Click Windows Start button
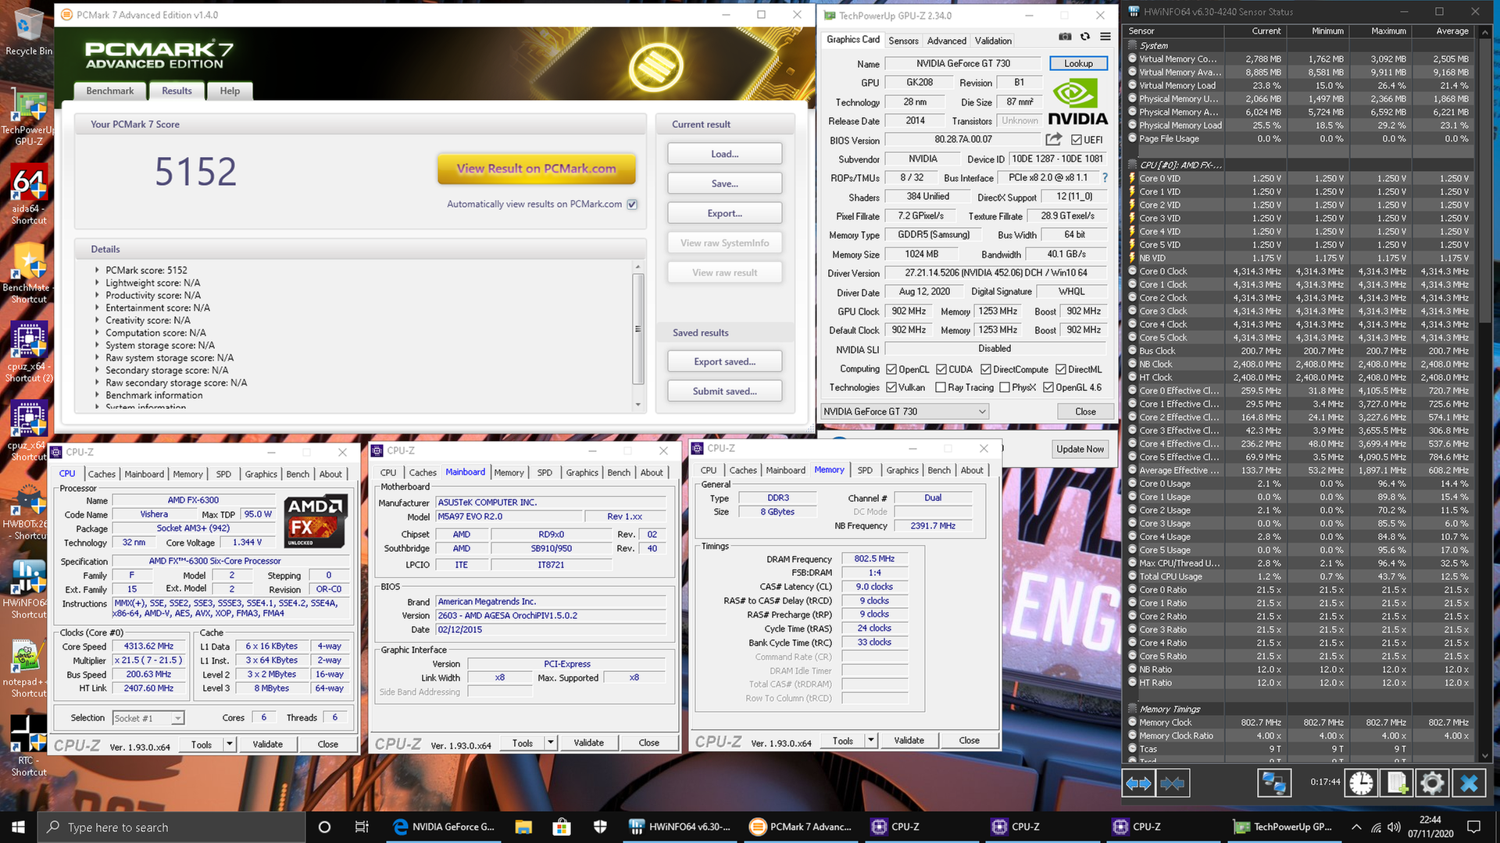Image resolution: width=1500 pixels, height=843 pixels. coord(19,827)
